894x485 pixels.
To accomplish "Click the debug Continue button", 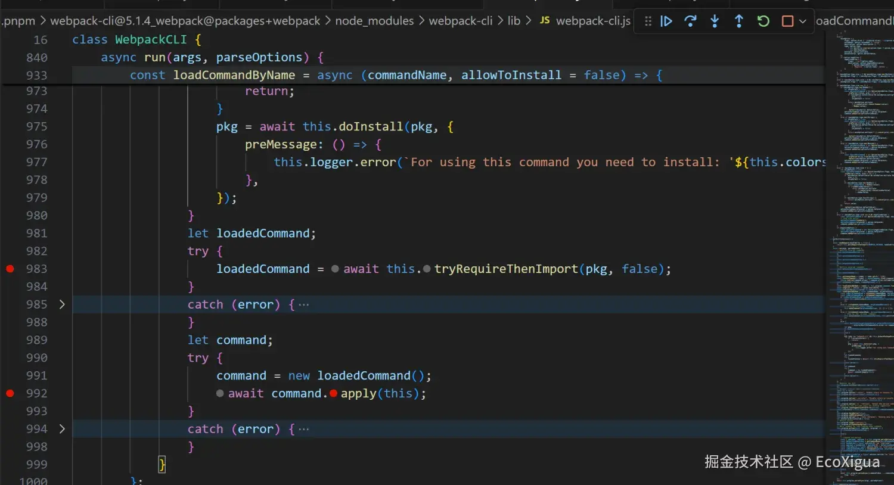I will [666, 21].
